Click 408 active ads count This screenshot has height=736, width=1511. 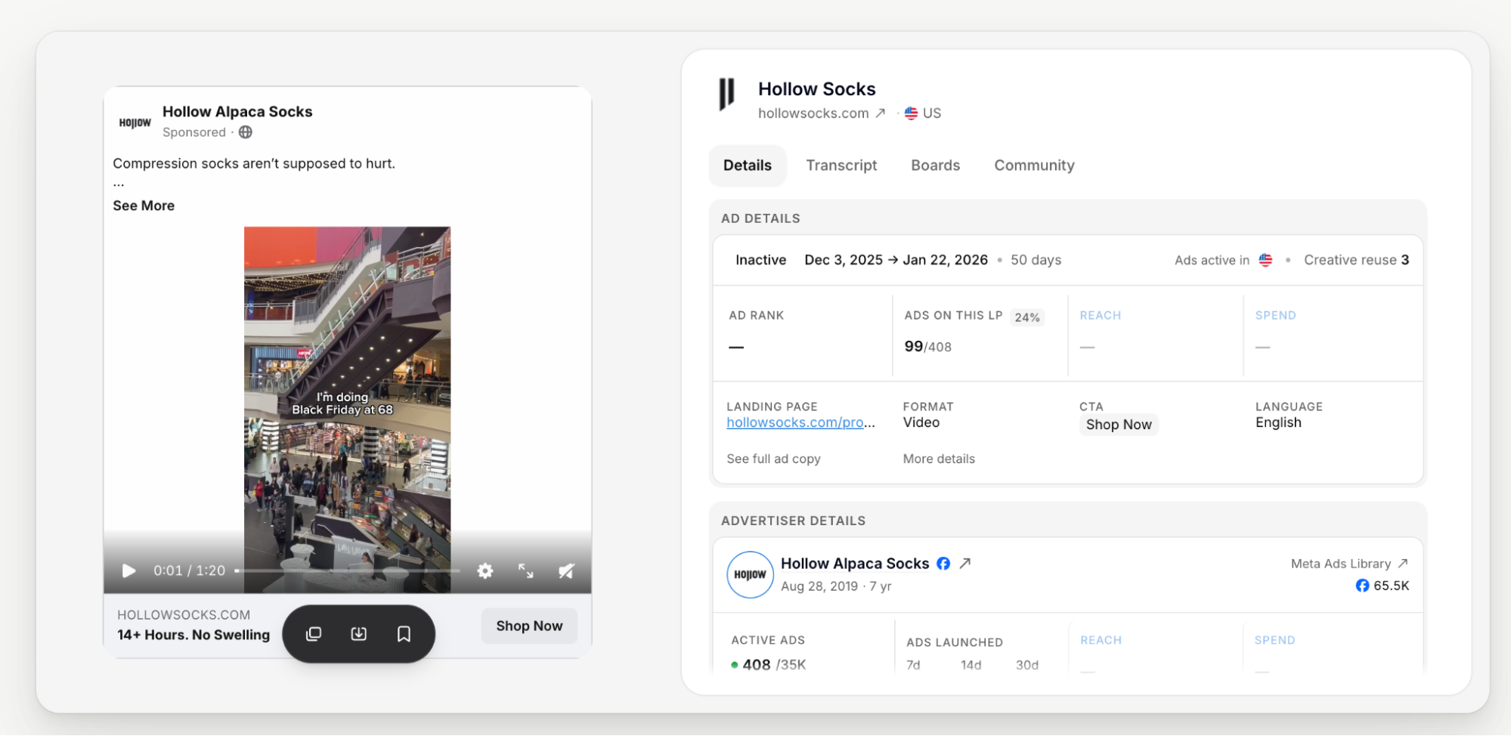(756, 665)
